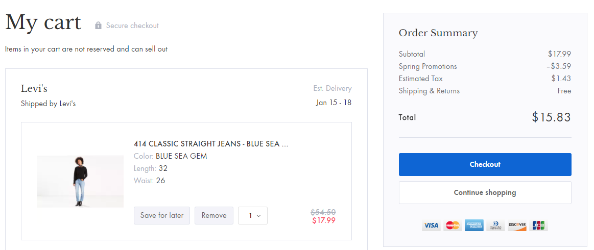Open the jeans product thumbnail image
The width and height of the screenshot is (594, 250).
(x=80, y=181)
